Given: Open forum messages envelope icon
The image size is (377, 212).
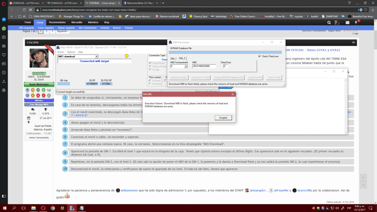Looking at the screenshot, I should click(347, 23).
